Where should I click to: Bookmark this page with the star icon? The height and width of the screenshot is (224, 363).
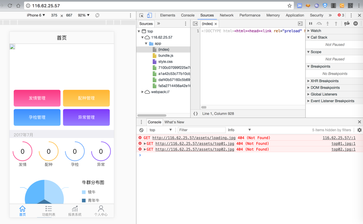pyautogui.click(x=289, y=5)
